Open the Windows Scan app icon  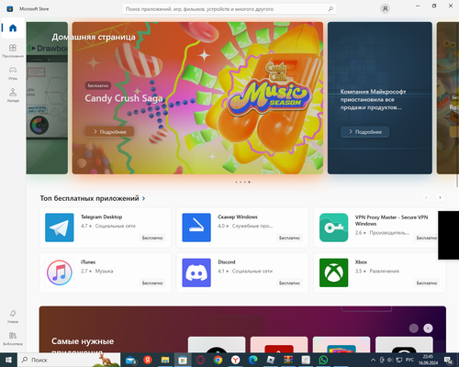[196, 228]
